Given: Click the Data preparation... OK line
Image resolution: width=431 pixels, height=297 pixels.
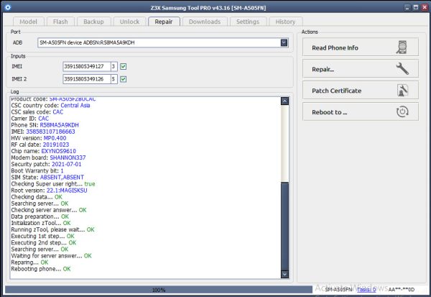Looking at the screenshot, I should pyautogui.click(x=40, y=216).
